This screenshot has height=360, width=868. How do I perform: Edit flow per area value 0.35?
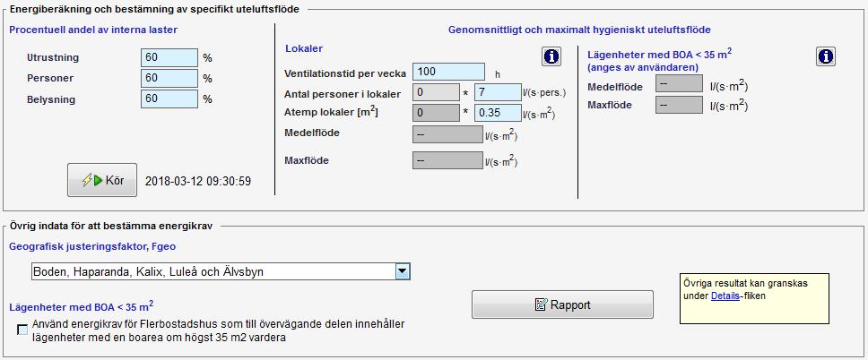[x=498, y=113]
